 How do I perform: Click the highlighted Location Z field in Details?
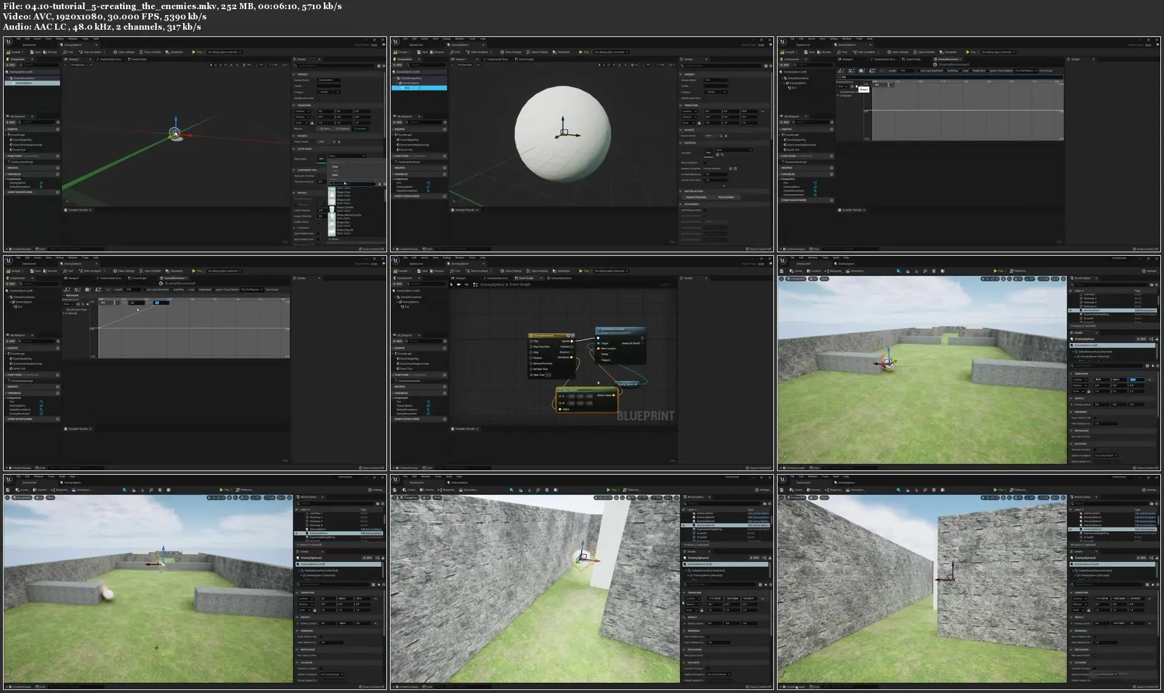[x=1136, y=380]
